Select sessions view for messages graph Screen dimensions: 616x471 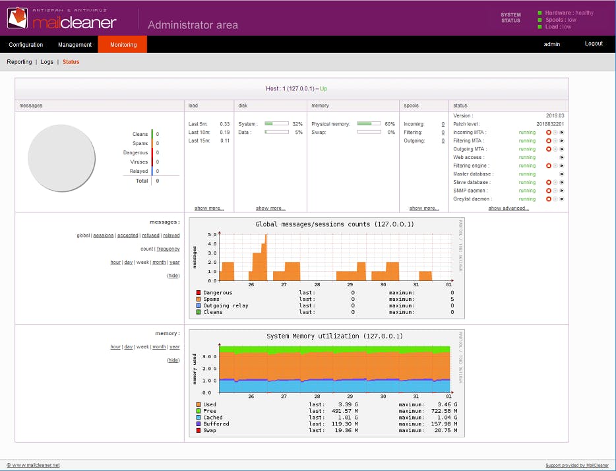[x=104, y=235]
